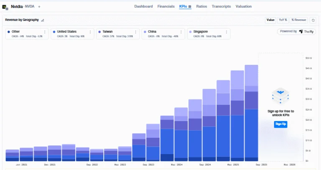Switch to the Financials tab
Screen dimensions: 321x170
coord(166,6)
